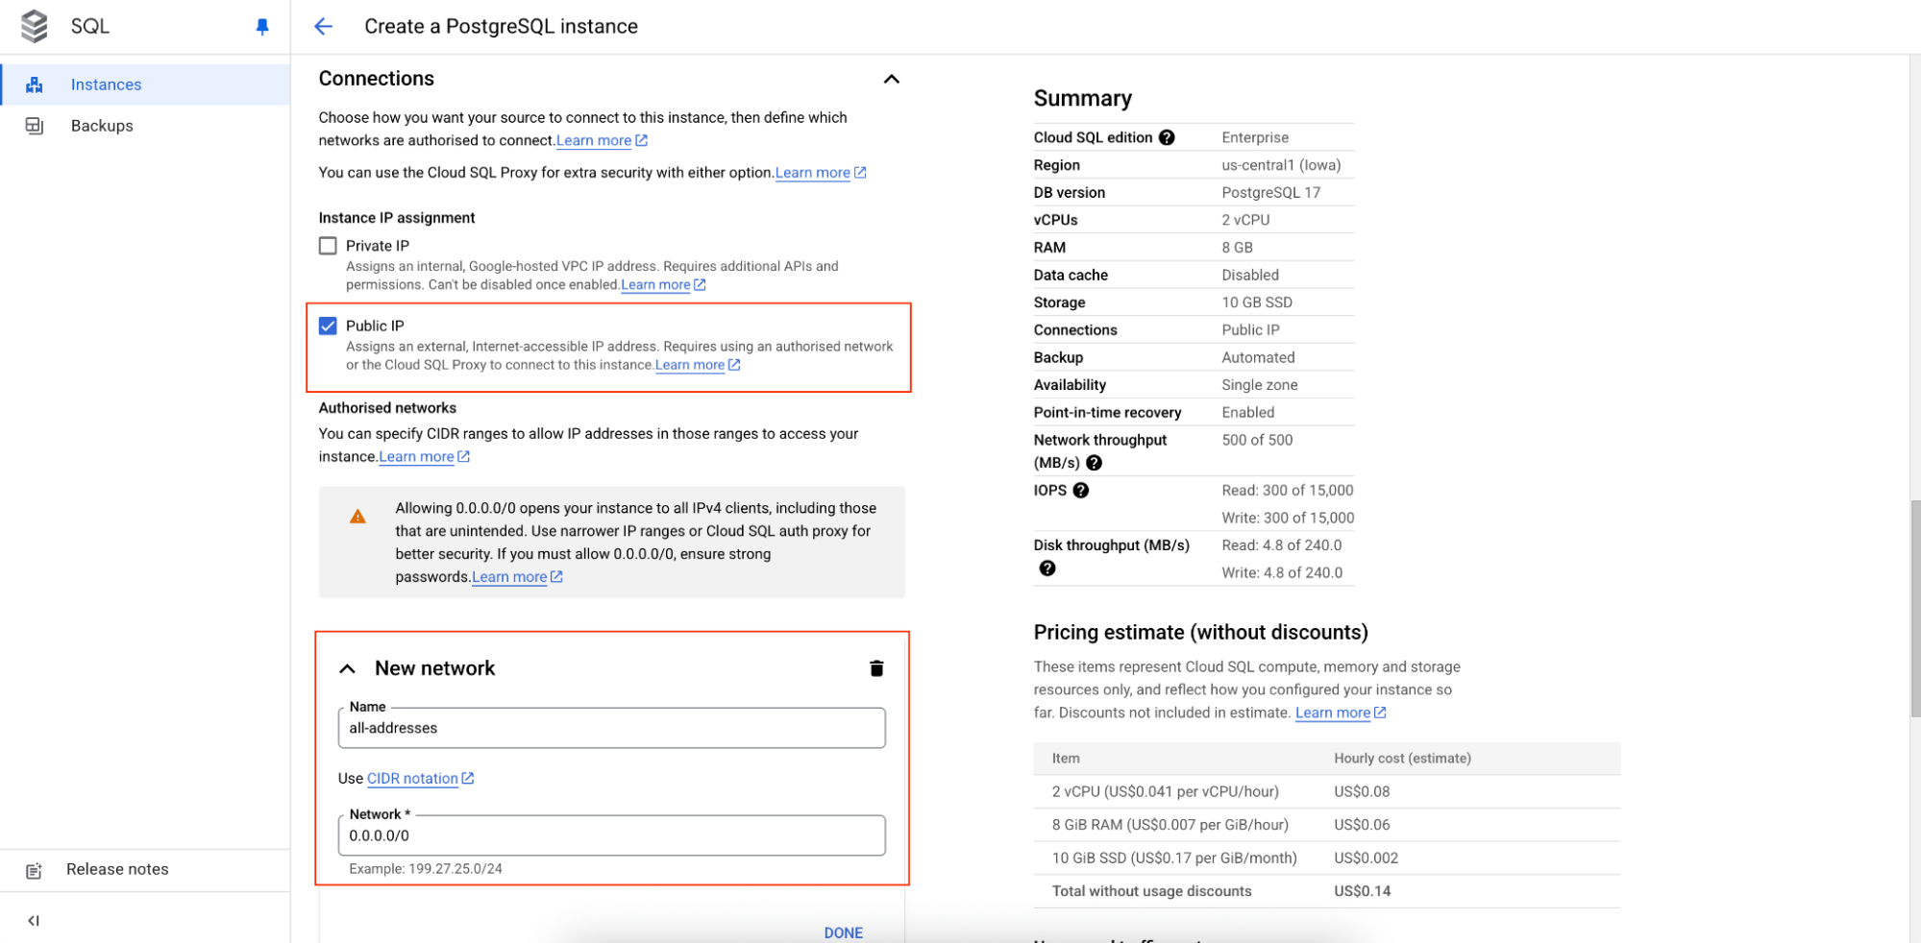This screenshot has height=943, width=1921.
Task: Open Release notes in the sidebar
Action: pyautogui.click(x=145, y=870)
